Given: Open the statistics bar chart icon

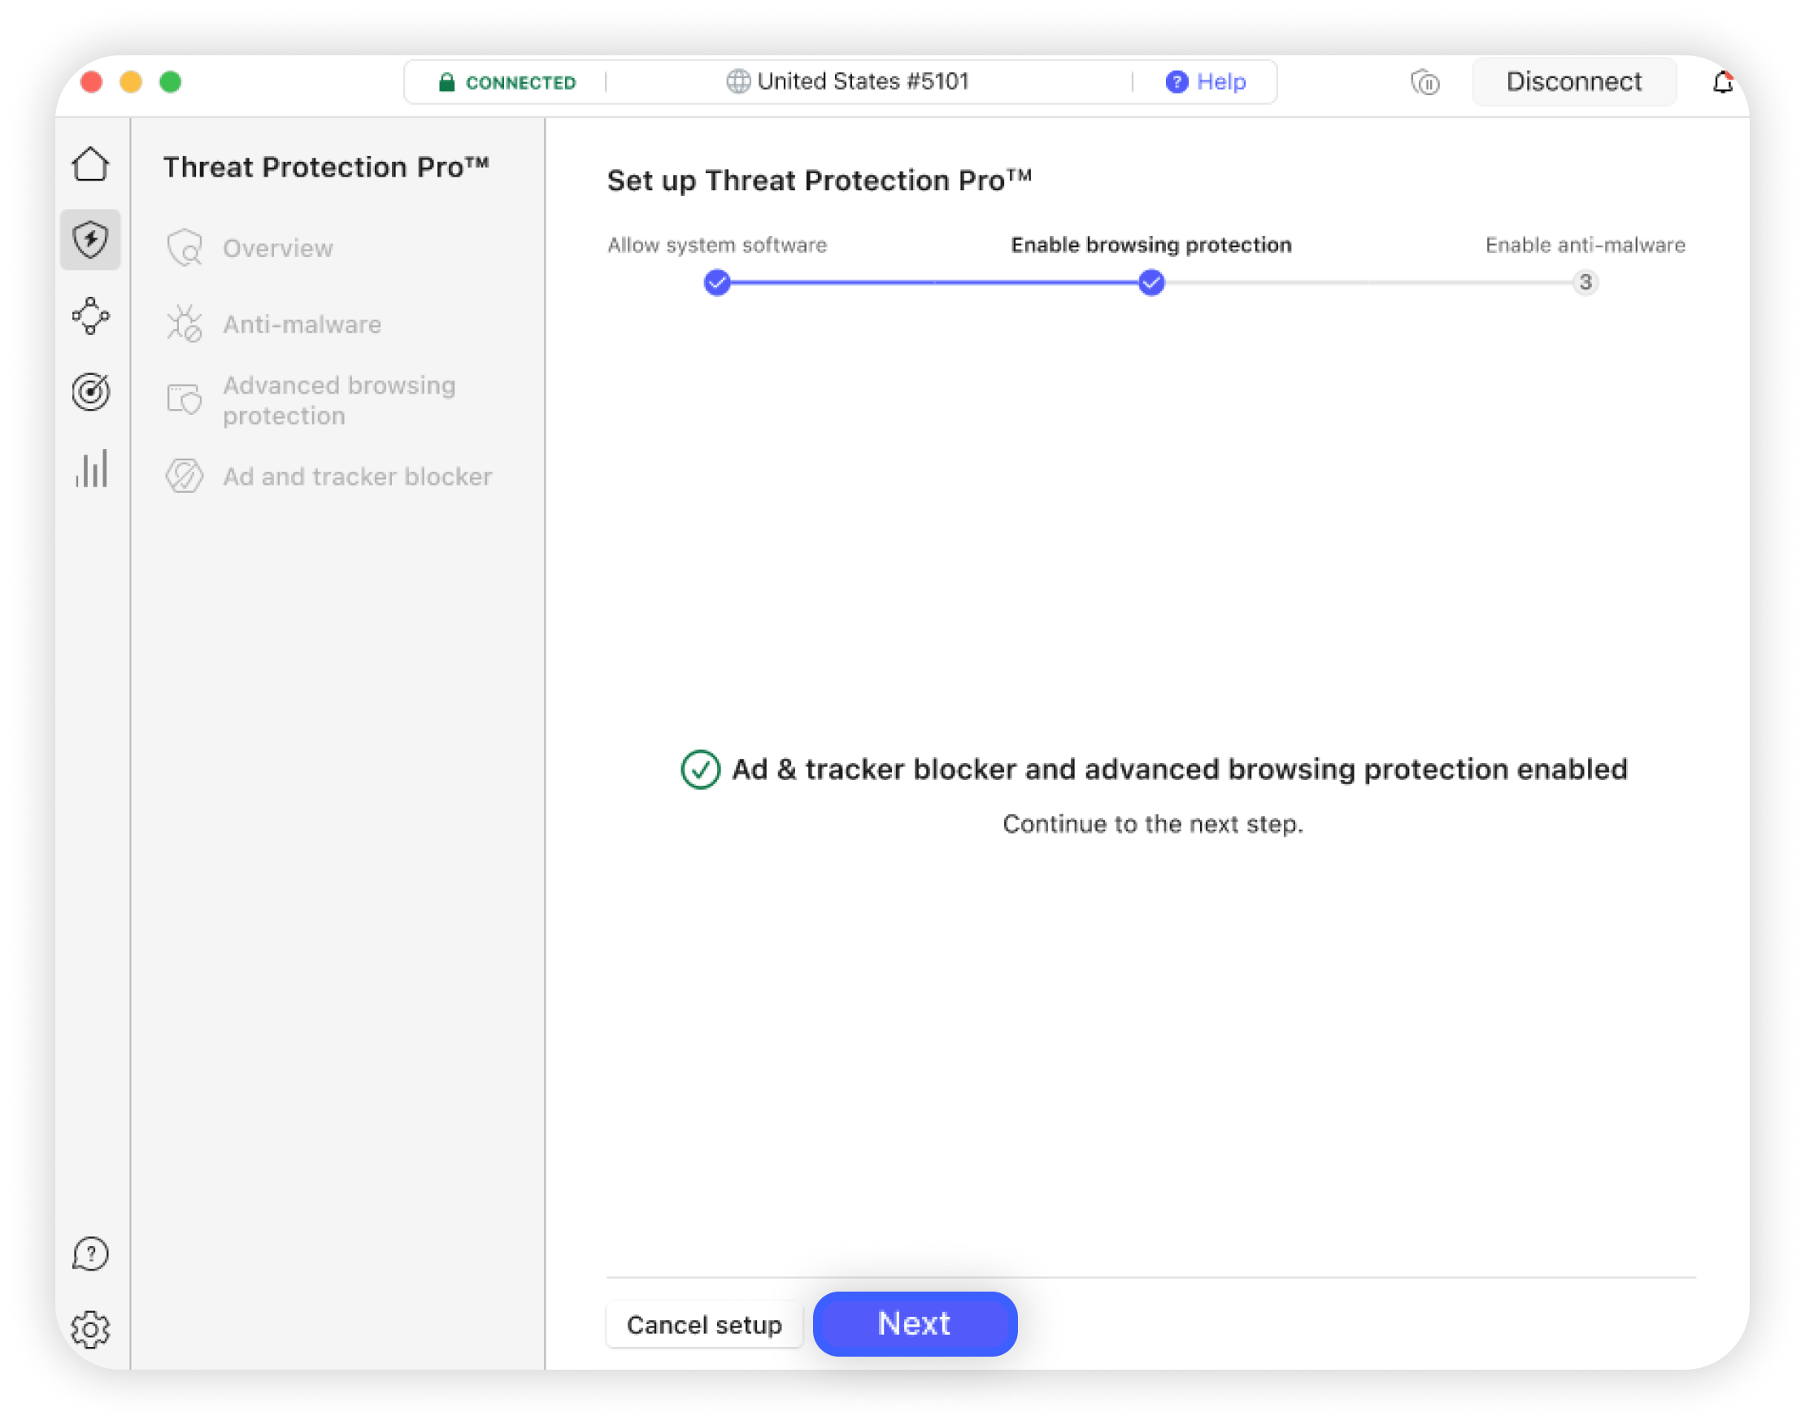Looking at the screenshot, I should 91,468.
